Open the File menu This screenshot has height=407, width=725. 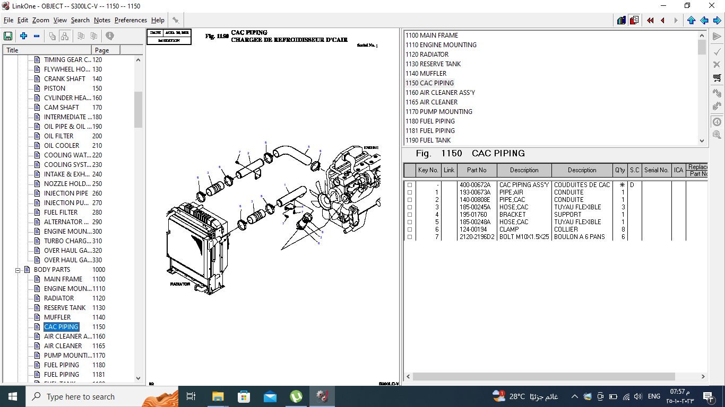8,20
